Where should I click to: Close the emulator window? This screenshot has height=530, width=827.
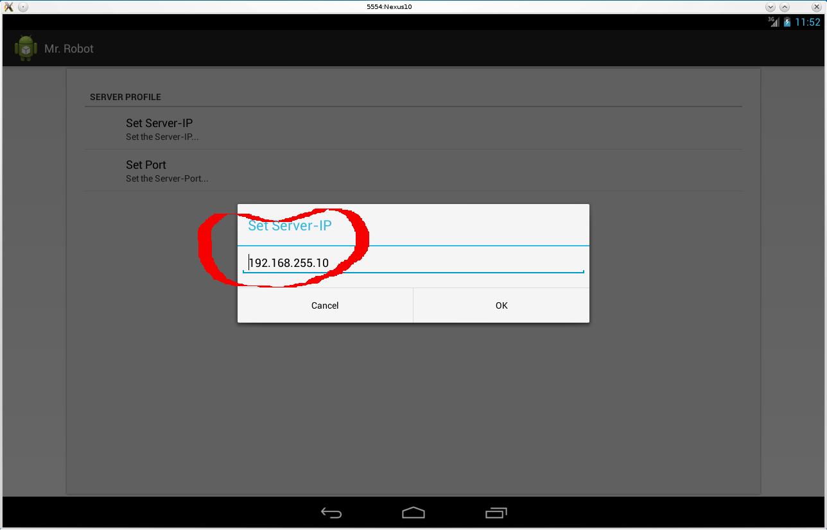tap(817, 6)
